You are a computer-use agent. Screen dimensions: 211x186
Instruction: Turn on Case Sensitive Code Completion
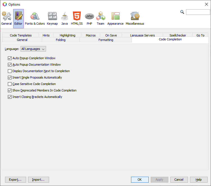pyautogui.click(x=10, y=84)
